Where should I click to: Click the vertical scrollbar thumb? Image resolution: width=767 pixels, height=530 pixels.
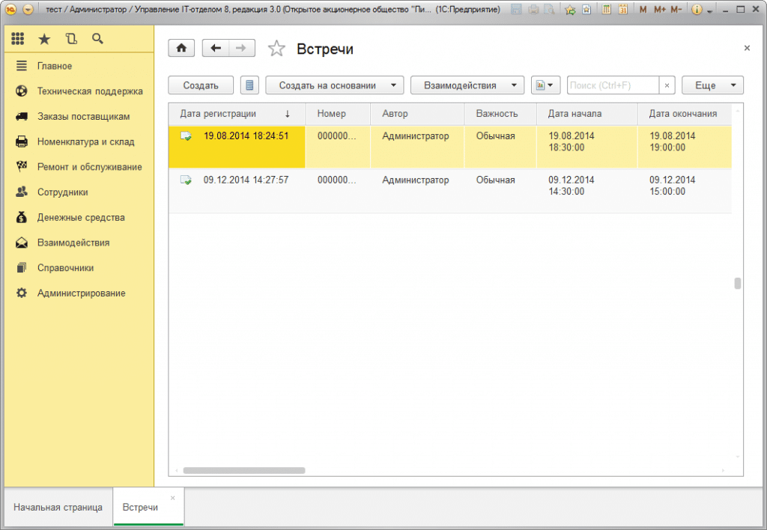coord(738,283)
